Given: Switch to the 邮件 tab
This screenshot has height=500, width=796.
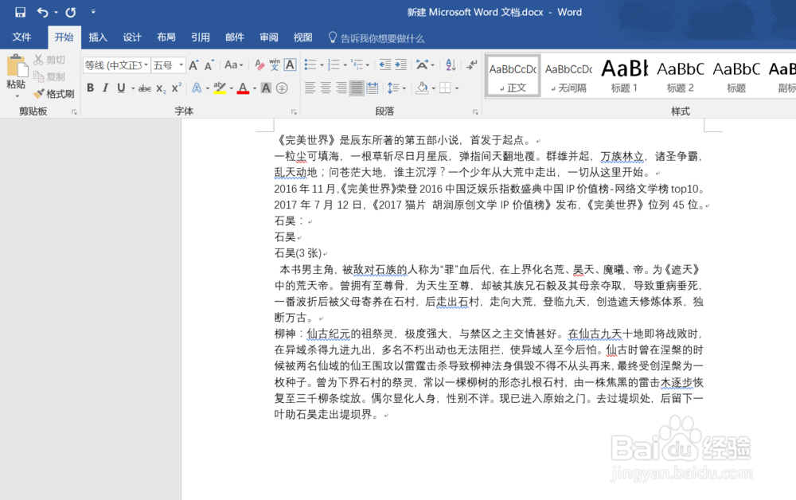Looking at the screenshot, I should click(235, 37).
